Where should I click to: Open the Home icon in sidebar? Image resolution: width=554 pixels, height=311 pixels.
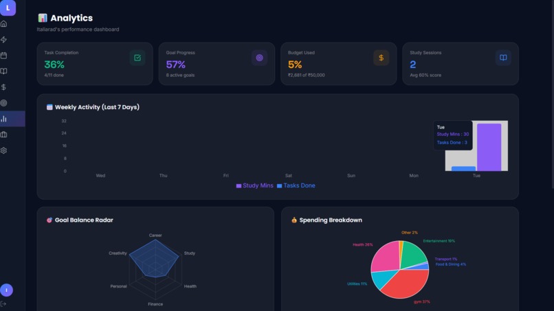click(x=4, y=23)
